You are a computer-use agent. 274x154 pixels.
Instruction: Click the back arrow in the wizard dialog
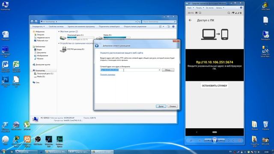(97, 46)
